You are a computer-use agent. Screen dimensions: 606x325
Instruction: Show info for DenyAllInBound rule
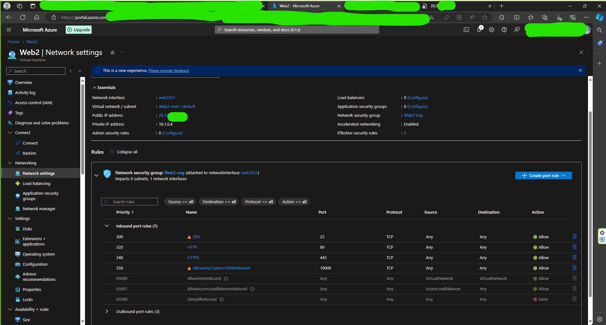[x=222, y=299]
